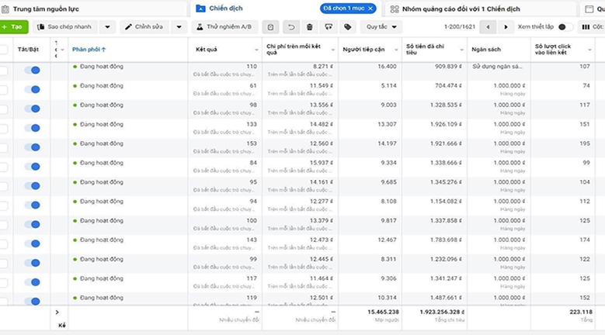This screenshot has height=335, width=605.
Task: Click the clipboard icon in toolbar
Action: (x=270, y=27)
